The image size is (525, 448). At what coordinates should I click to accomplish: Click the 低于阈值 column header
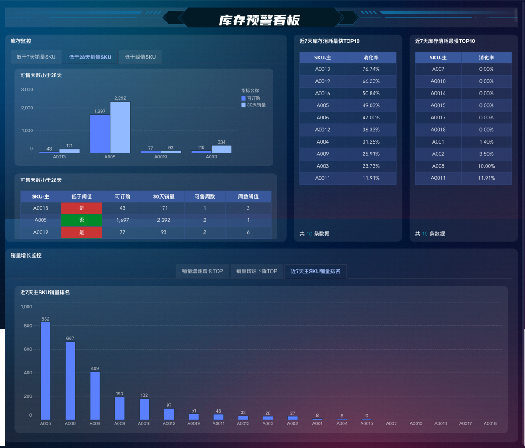(81, 196)
